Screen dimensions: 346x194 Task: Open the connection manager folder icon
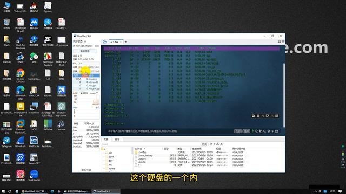104,42
